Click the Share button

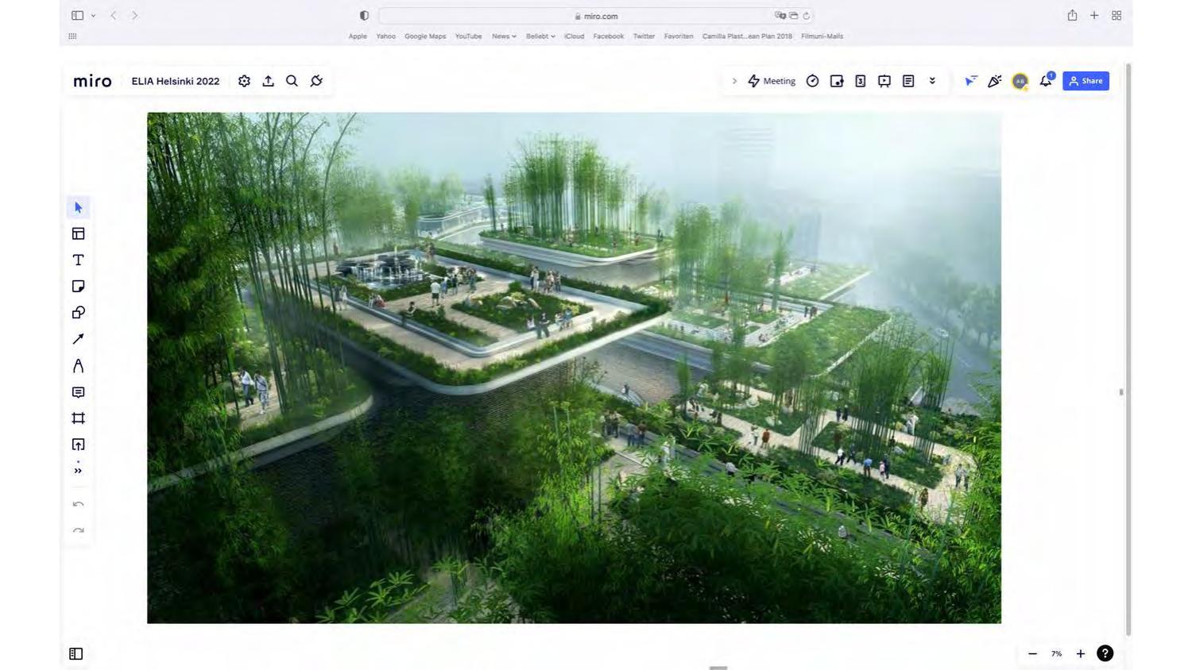coord(1086,81)
